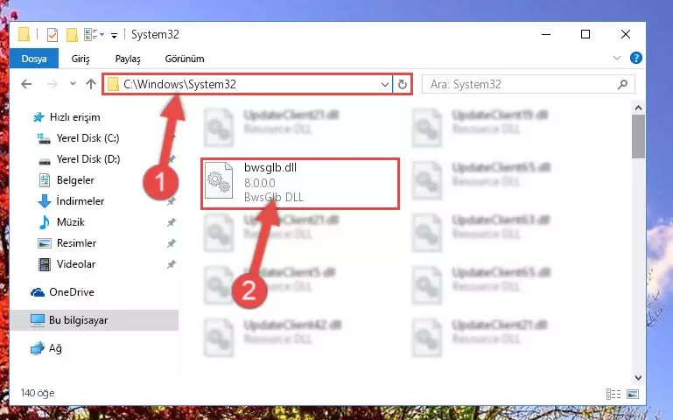Switch to the Görünüm ribbon tab

point(185,59)
